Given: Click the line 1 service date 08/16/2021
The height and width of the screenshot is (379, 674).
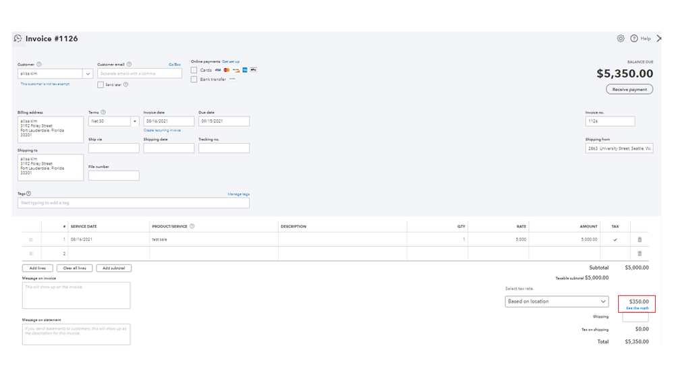Looking at the screenshot, I should [x=82, y=240].
